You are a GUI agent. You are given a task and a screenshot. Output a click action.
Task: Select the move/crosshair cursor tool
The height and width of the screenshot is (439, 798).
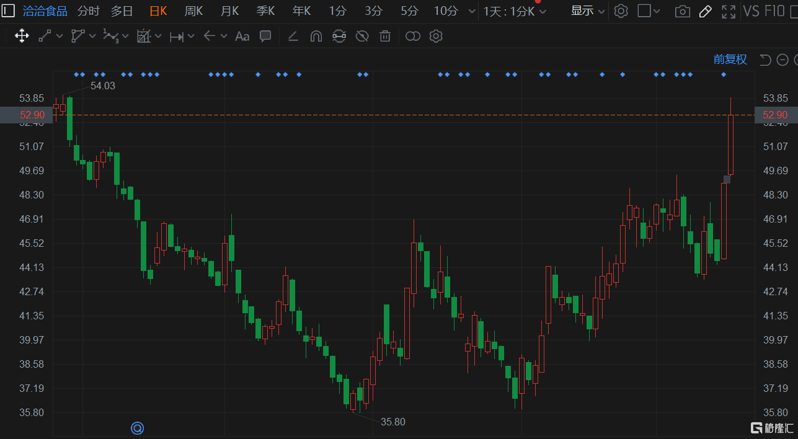click(22, 36)
